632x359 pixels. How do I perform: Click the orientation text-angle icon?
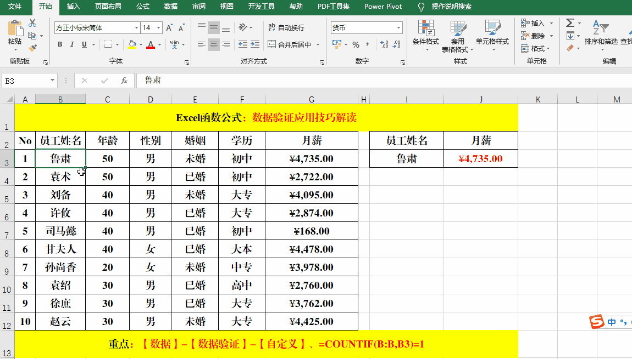243,27
